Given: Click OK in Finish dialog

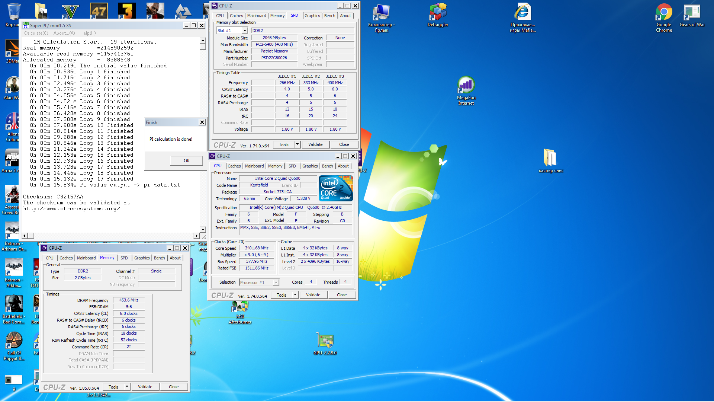Looking at the screenshot, I should pyautogui.click(x=187, y=161).
